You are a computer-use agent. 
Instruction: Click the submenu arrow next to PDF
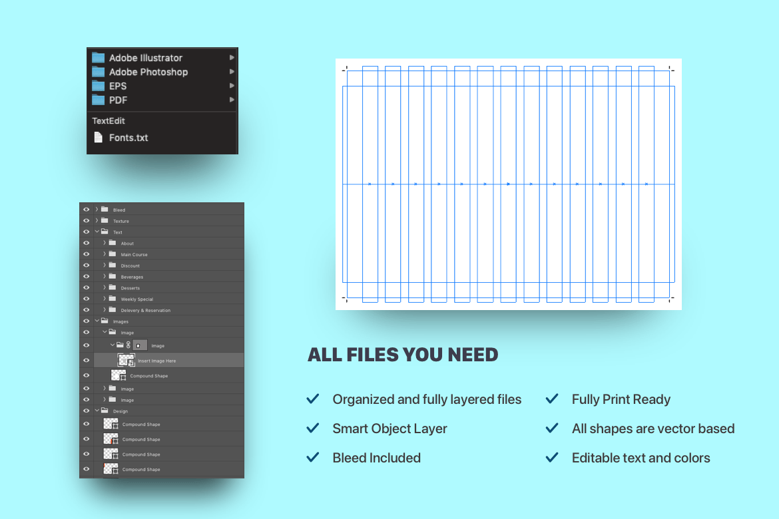coord(232,100)
